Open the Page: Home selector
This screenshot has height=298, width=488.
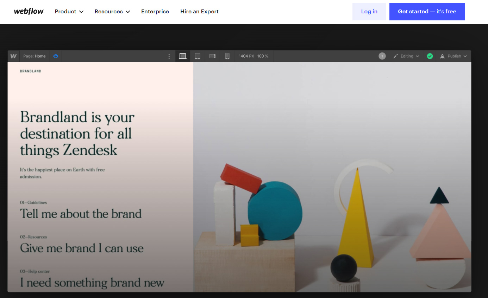point(34,56)
